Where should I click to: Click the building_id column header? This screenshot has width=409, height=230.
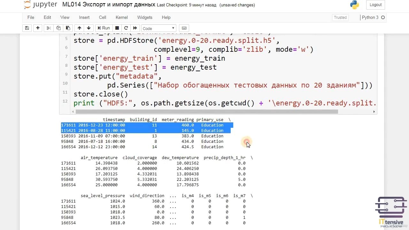pos(143,120)
